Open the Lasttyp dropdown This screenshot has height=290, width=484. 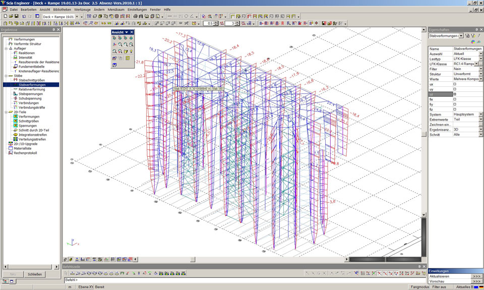pos(480,59)
